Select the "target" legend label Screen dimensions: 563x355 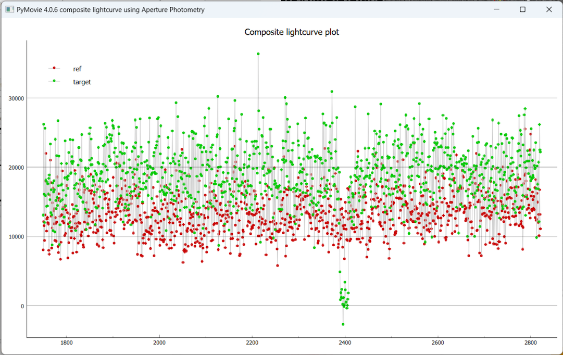82,82
